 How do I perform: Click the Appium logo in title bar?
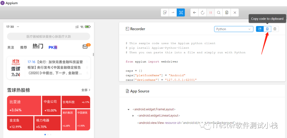tap(3, 3)
